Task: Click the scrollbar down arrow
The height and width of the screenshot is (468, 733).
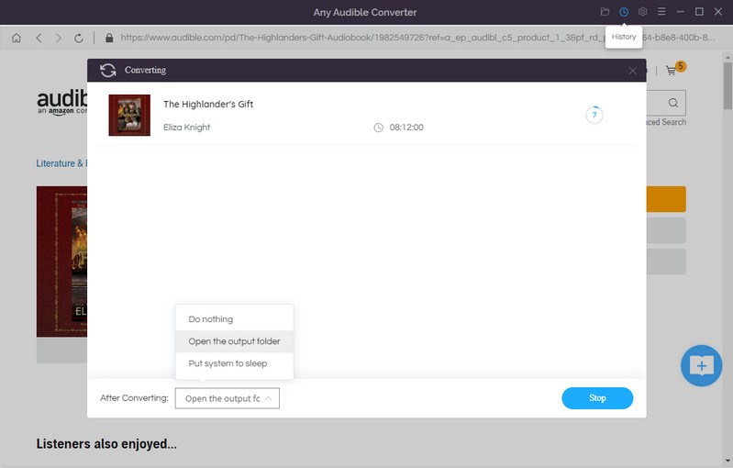Action: pyautogui.click(x=727, y=461)
